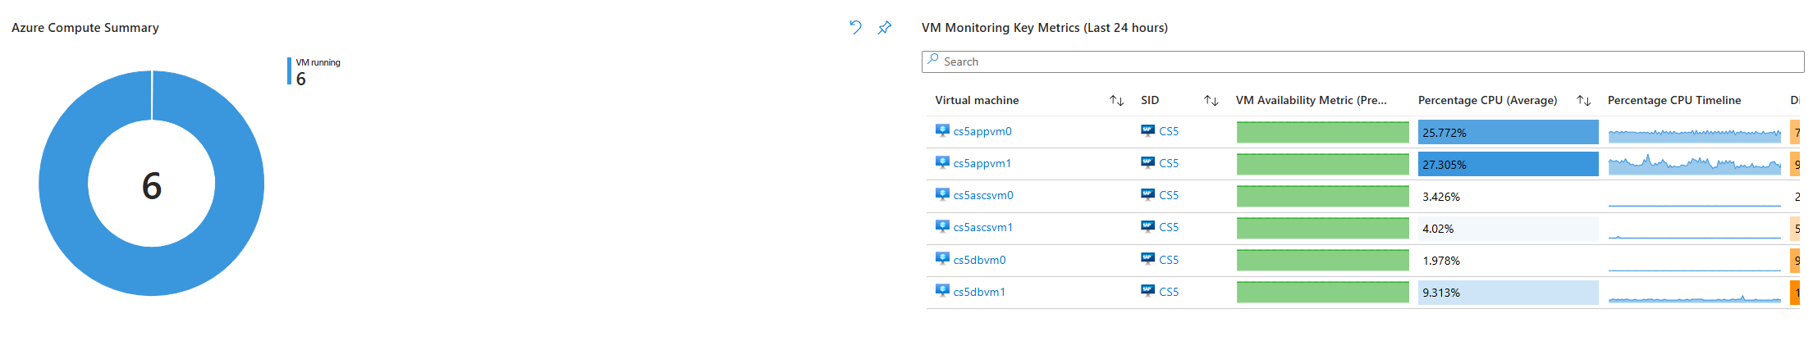Open the cs5ascsvm1 virtual machine link
Viewport: 1813px width, 350px height.
click(983, 227)
